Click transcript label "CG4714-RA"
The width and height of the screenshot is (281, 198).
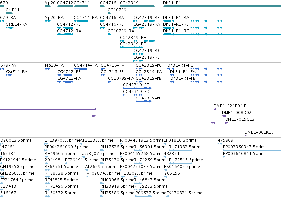click(x=86, y=18)
